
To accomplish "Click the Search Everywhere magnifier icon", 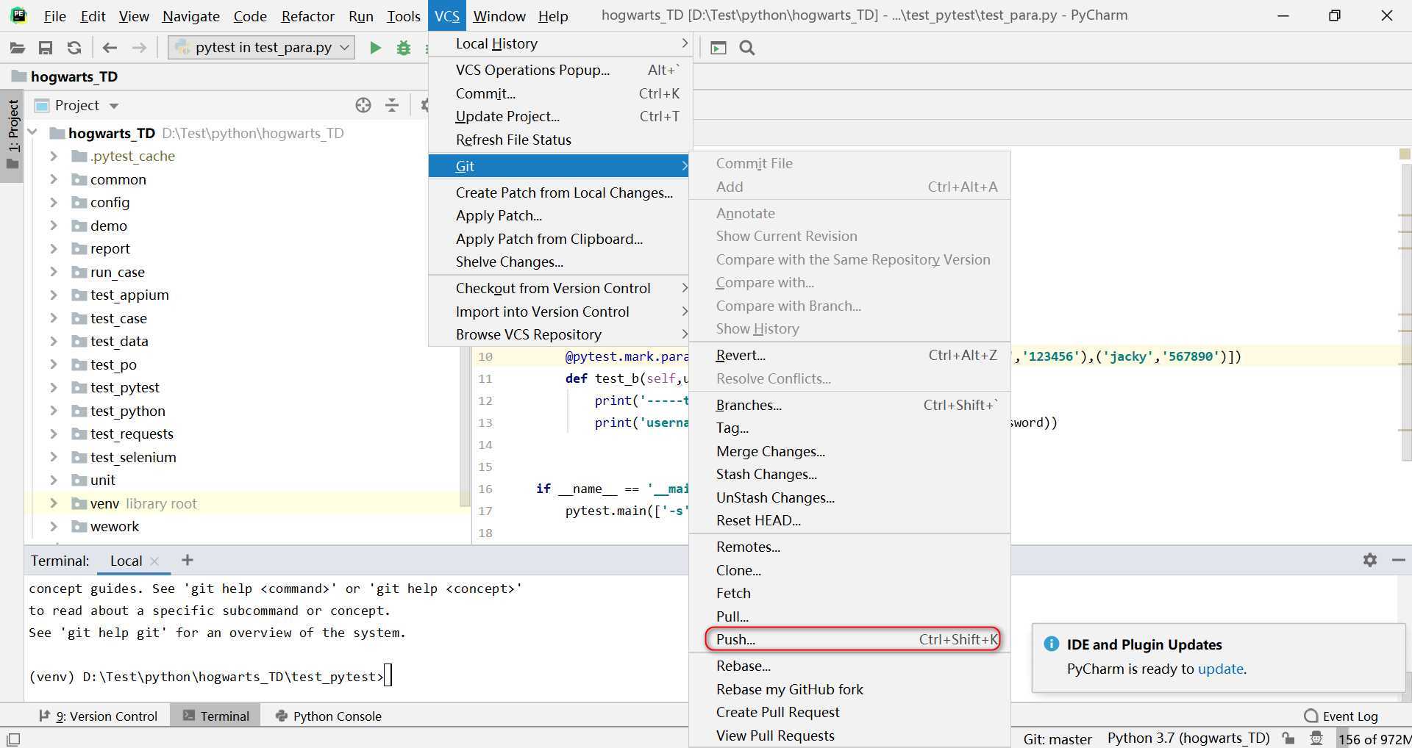I will pos(747,48).
